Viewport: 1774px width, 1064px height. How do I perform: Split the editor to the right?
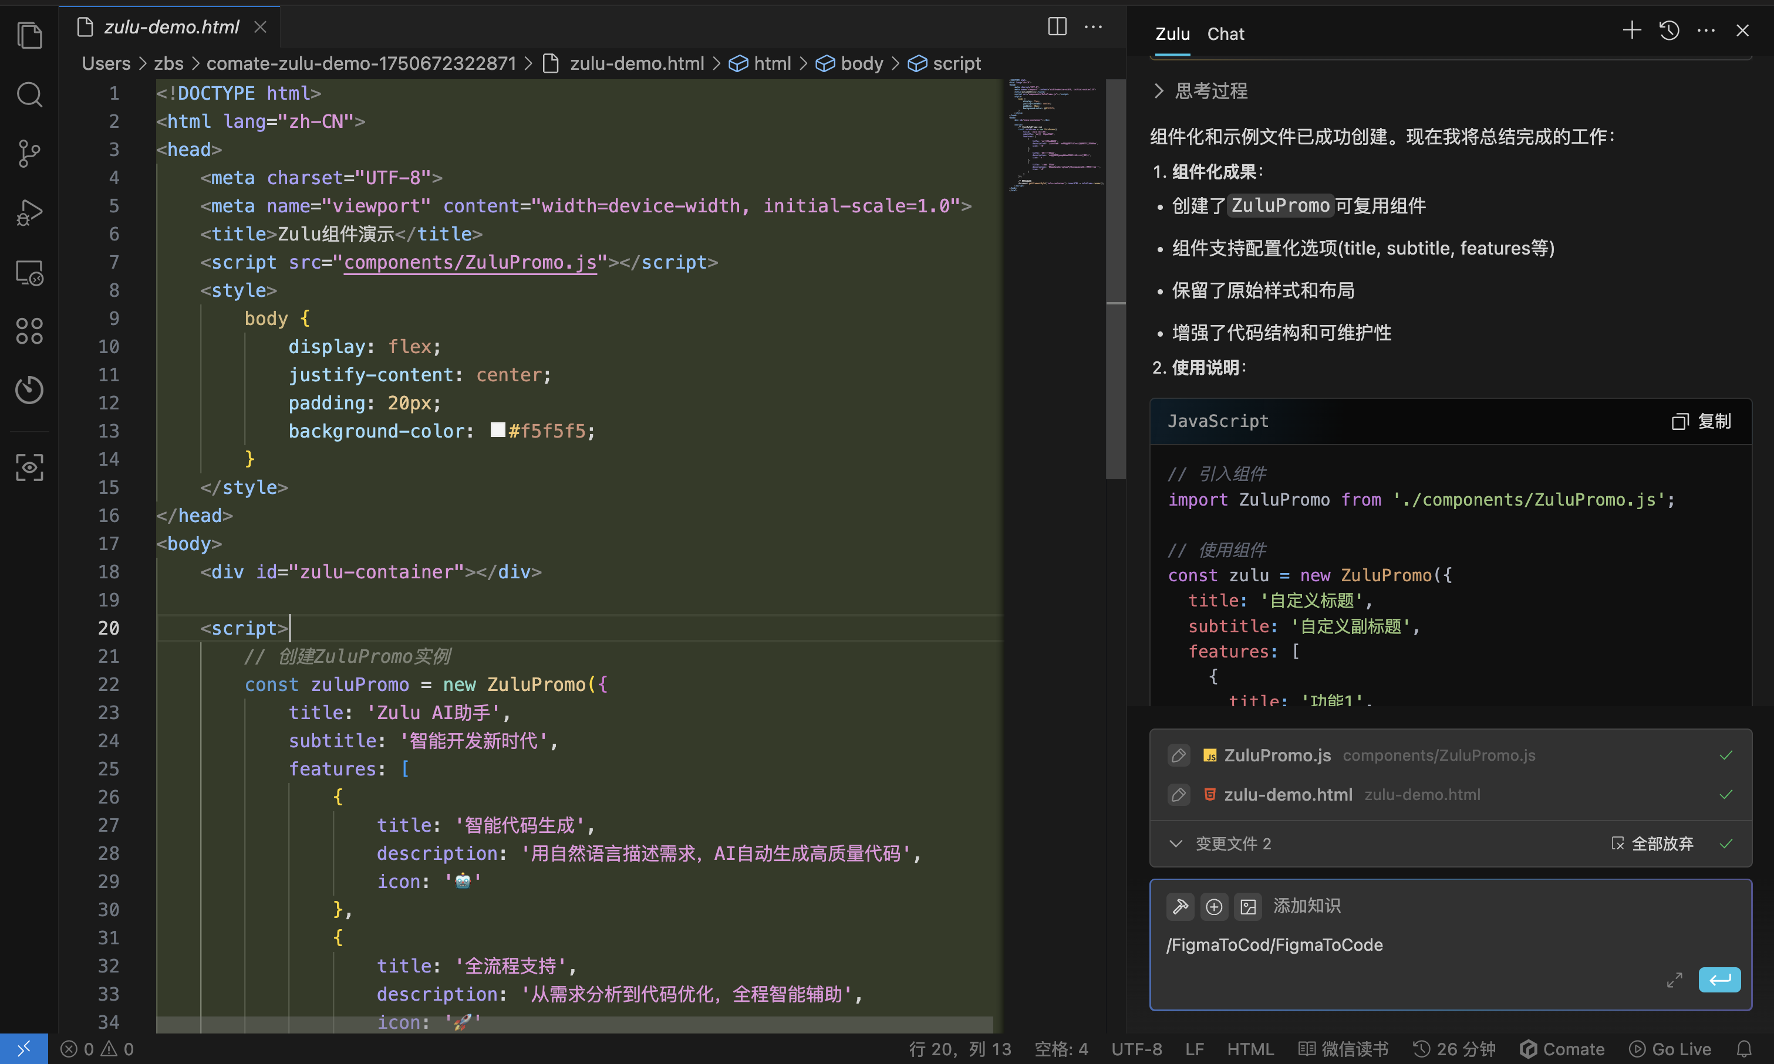coord(1057,26)
